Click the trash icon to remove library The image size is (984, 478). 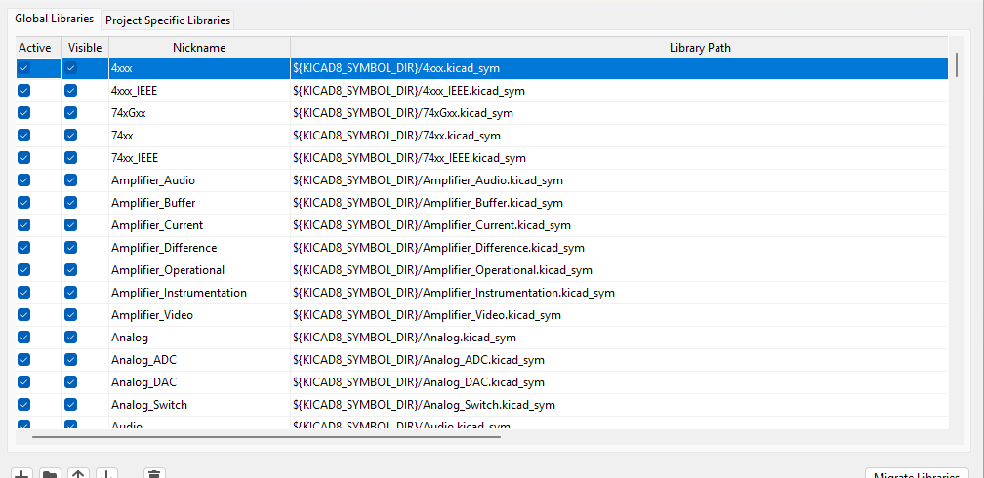tap(155, 473)
